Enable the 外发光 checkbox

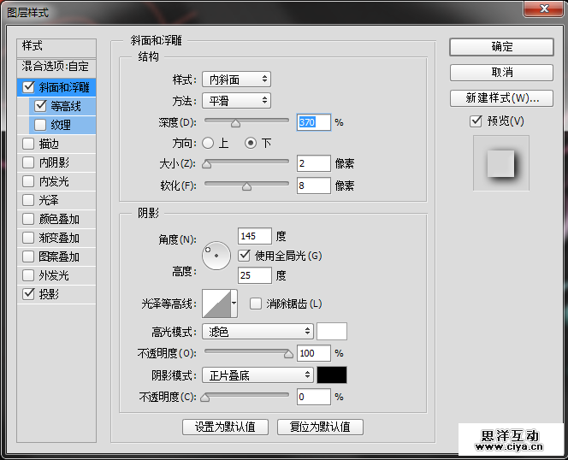pyautogui.click(x=28, y=275)
